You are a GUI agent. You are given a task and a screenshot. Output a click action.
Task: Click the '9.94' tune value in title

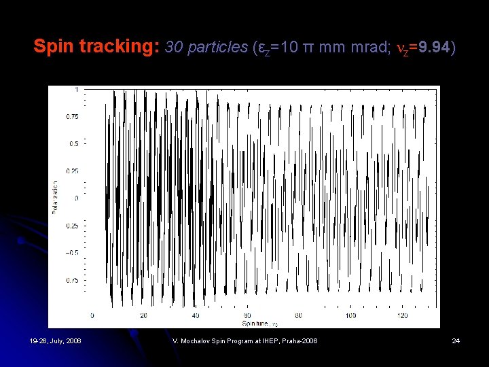435,47
